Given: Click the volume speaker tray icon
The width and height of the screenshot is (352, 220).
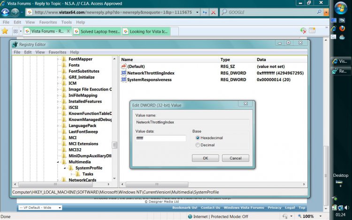Looking at the screenshot, I should click(347, 208).
